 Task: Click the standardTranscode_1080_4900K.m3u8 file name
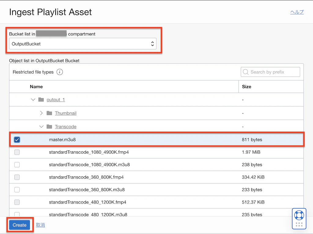point(90,165)
